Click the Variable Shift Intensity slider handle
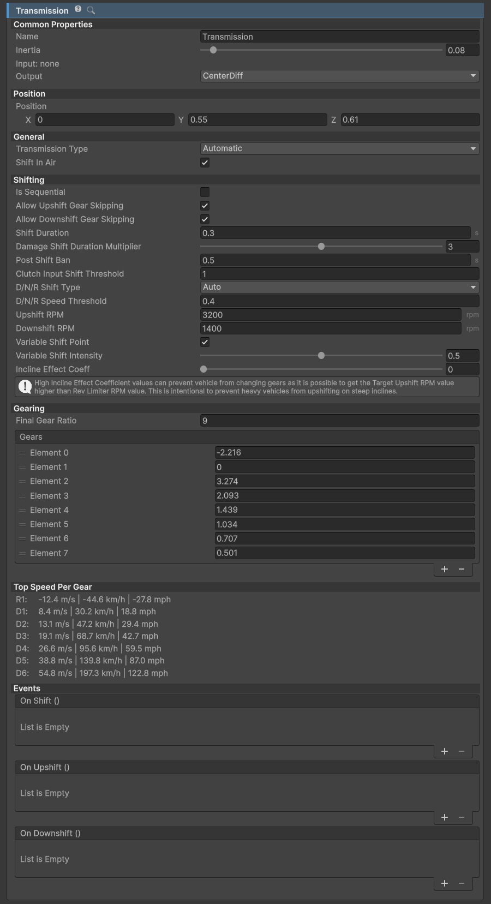This screenshot has width=491, height=904. (x=321, y=356)
